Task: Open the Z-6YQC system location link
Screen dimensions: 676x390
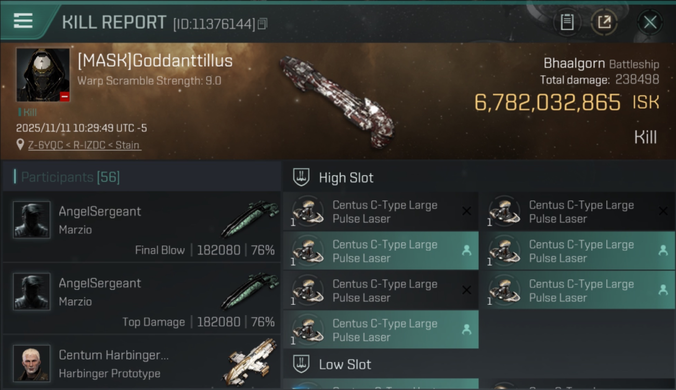Action: click(47, 145)
